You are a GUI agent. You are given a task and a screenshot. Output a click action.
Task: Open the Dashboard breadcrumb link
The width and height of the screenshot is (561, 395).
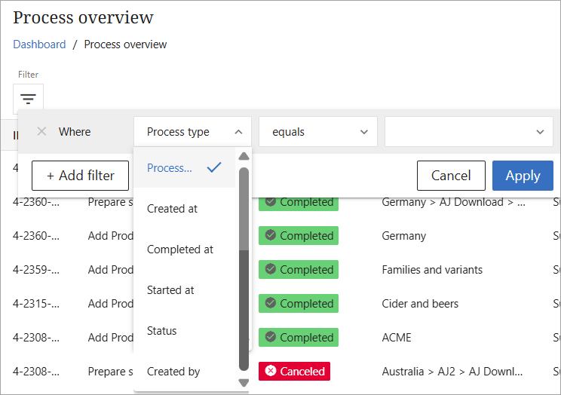tap(39, 44)
